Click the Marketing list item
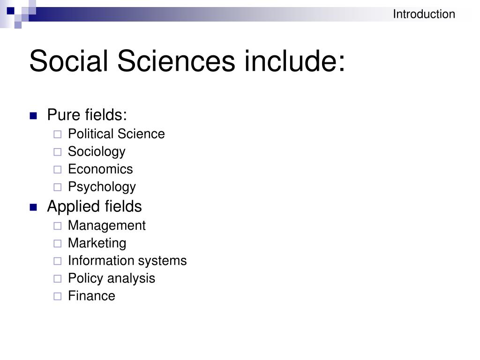This screenshot has width=480, height=360. click(x=97, y=243)
